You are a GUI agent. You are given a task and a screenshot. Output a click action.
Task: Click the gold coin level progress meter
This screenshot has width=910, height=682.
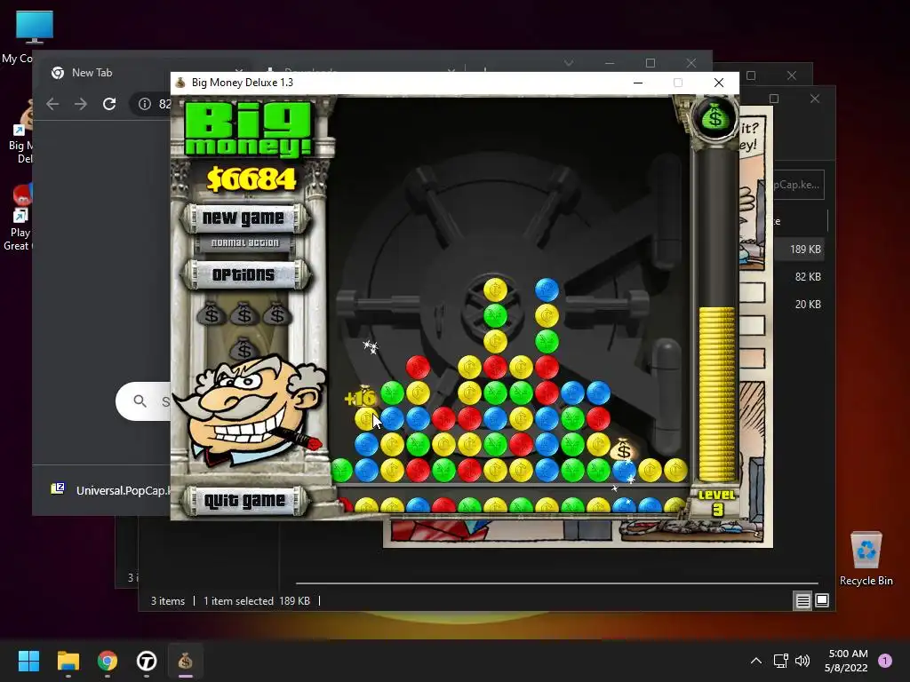click(x=717, y=393)
